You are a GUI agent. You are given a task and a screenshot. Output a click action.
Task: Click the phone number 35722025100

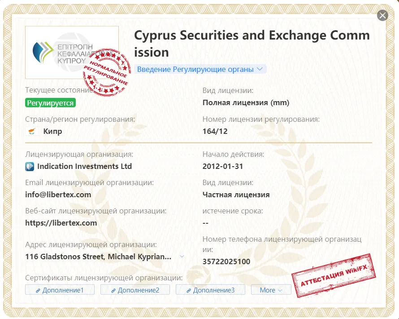tap(226, 261)
